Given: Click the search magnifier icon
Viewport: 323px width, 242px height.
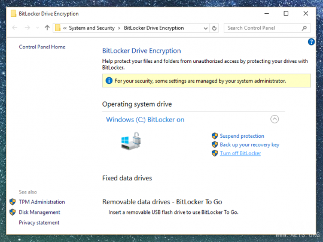Looking at the screenshot, I should click(304, 28).
